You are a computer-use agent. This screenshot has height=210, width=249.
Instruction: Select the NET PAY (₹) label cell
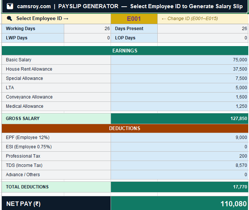(56, 203)
